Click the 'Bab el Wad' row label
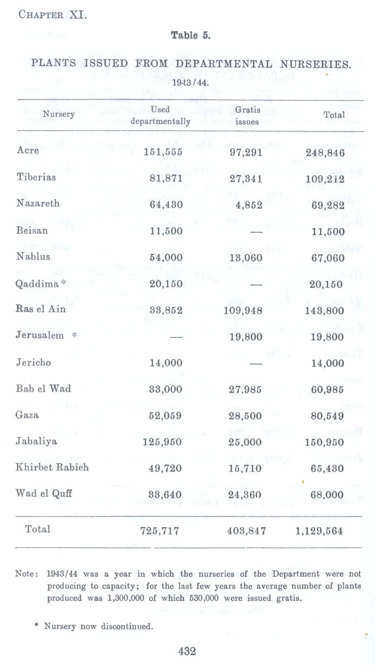This screenshot has height=665, width=375. point(43,389)
